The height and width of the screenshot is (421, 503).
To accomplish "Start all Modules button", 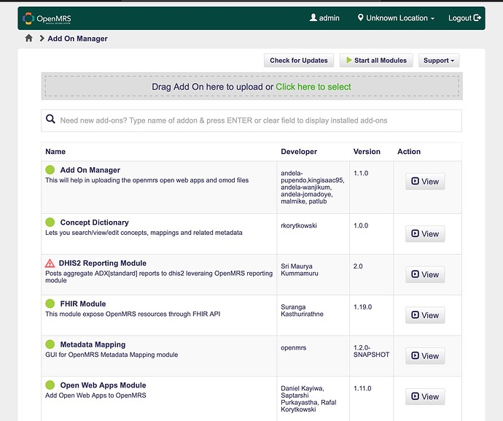I will [376, 61].
